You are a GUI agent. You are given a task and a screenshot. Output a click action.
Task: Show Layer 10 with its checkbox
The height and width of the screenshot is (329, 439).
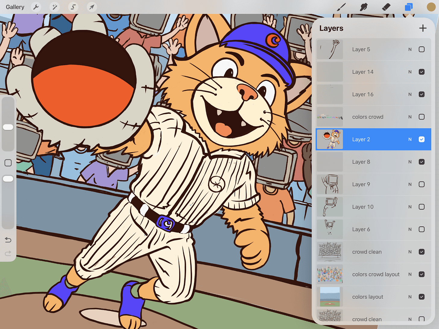coord(422,207)
